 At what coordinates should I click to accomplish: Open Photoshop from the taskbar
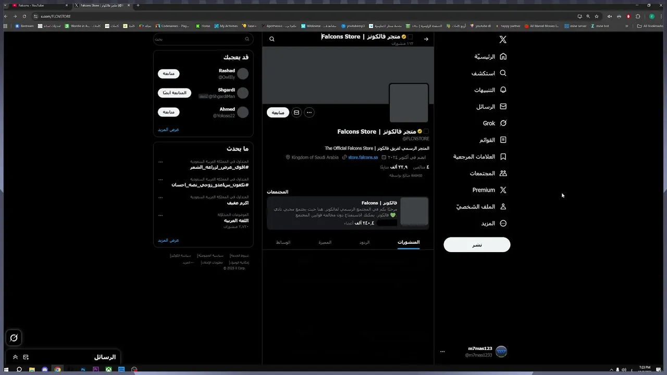(x=83, y=369)
